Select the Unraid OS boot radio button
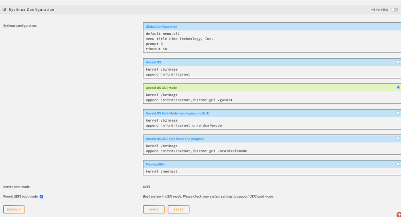This screenshot has width=401, height=217. 398,62
